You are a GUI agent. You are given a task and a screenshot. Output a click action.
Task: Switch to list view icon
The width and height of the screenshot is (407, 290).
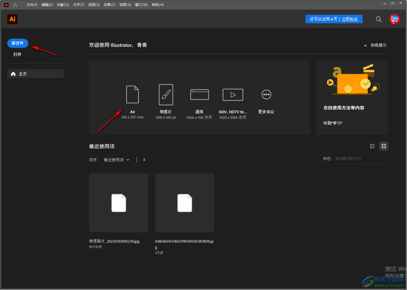[372, 146]
